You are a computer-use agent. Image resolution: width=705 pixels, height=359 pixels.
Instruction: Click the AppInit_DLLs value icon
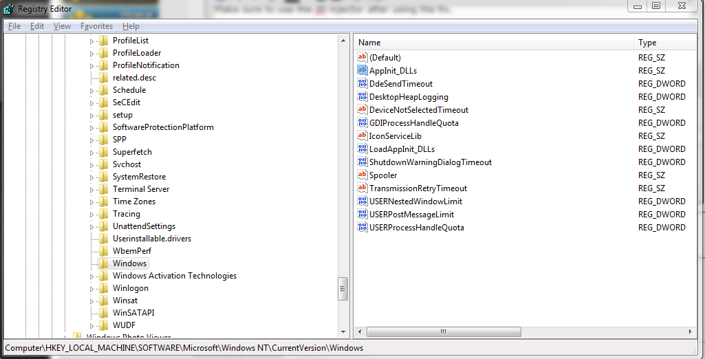point(362,70)
